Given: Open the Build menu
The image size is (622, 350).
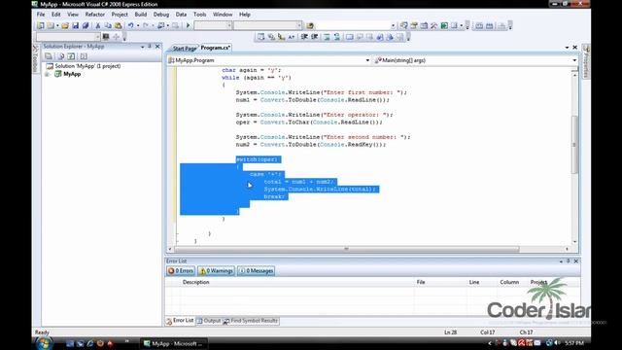Looking at the screenshot, I should tap(141, 15).
